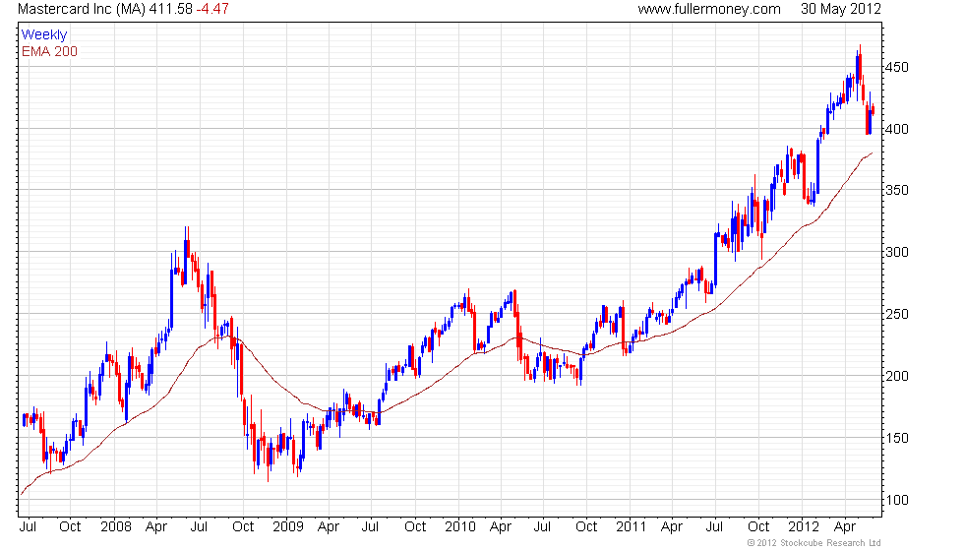Click the 2012 year axis label
This screenshot has height=551, width=964.
pos(804,527)
